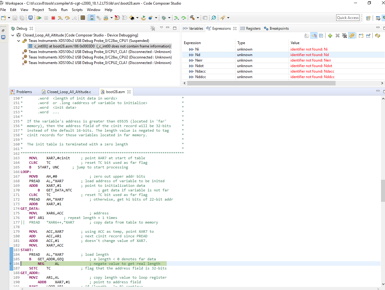Click the Step Over icon
The image size is (385, 290).
tap(67, 18)
